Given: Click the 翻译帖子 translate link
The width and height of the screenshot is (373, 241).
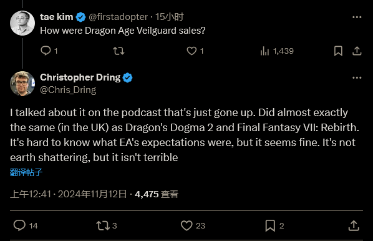Looking at the screenshot, I should 26,172.
